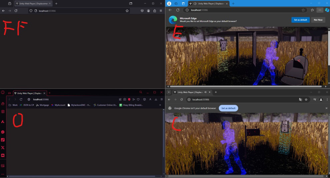This screenshot has width=330, height=178.
Task: Mute audio on Chrome Unity tab
Action: [206, 92]
